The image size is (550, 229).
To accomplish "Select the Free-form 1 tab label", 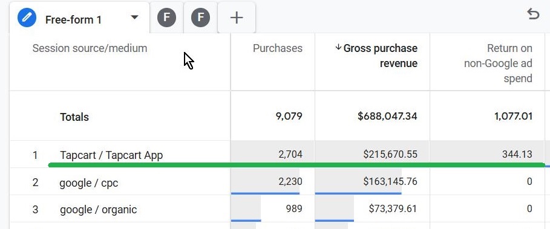I will click(x=73, y=20).
